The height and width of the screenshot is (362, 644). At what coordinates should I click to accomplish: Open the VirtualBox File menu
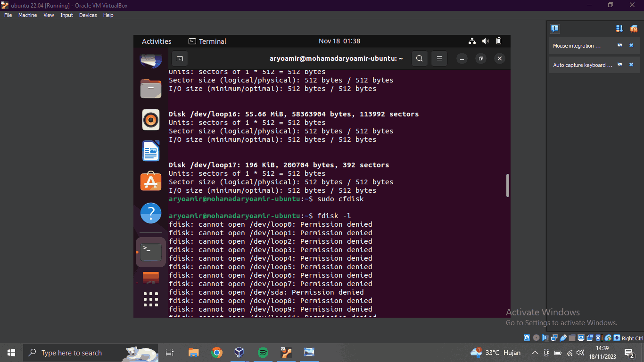(8, 15)
